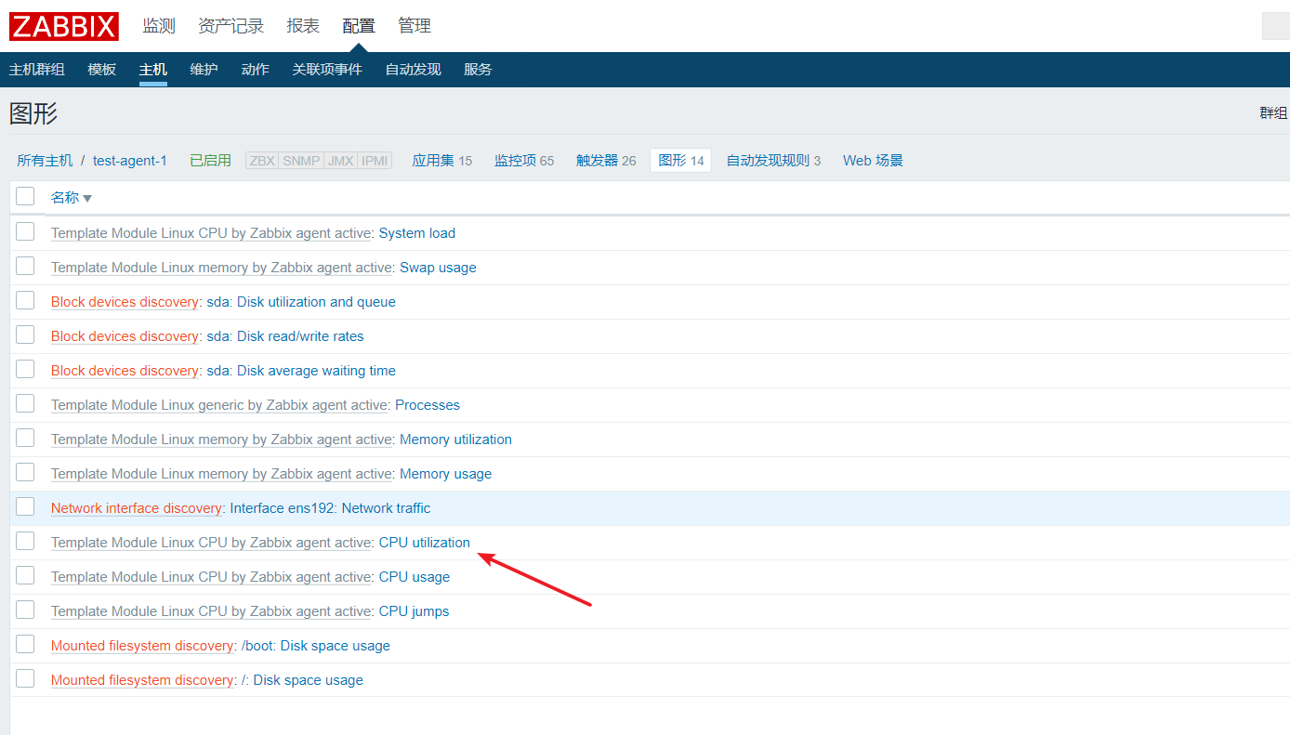Tick the /boot Disk space usage checkbox

pyautogui.click(x=25, y=644)
